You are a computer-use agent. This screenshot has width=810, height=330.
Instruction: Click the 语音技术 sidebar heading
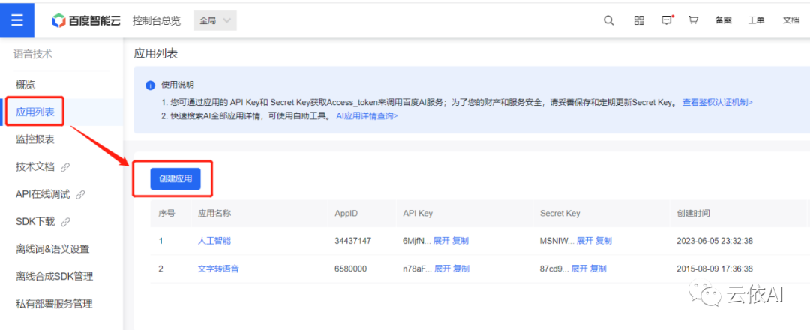[32, 54]
